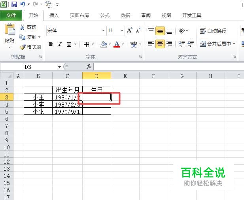Image resolution: width=244 pixels, height=200 pixels.
Task: Toggle align text left
Action: (x=151, y=44)
